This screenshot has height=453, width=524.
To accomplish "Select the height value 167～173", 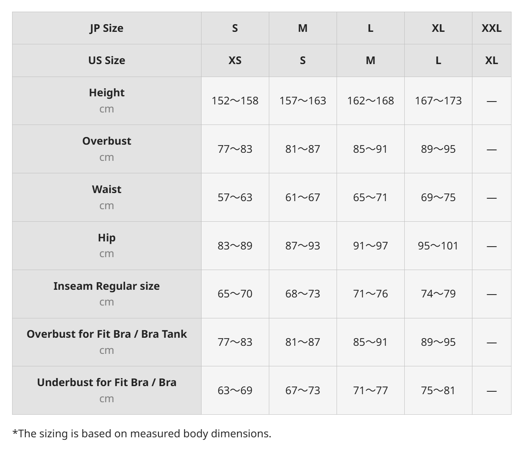I will point(438,101).
